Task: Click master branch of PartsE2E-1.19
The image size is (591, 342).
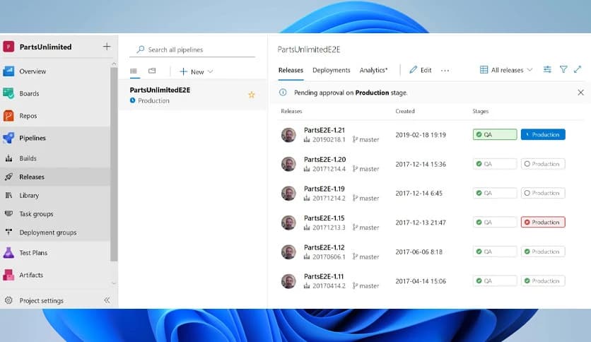Action: pos(366,198)
